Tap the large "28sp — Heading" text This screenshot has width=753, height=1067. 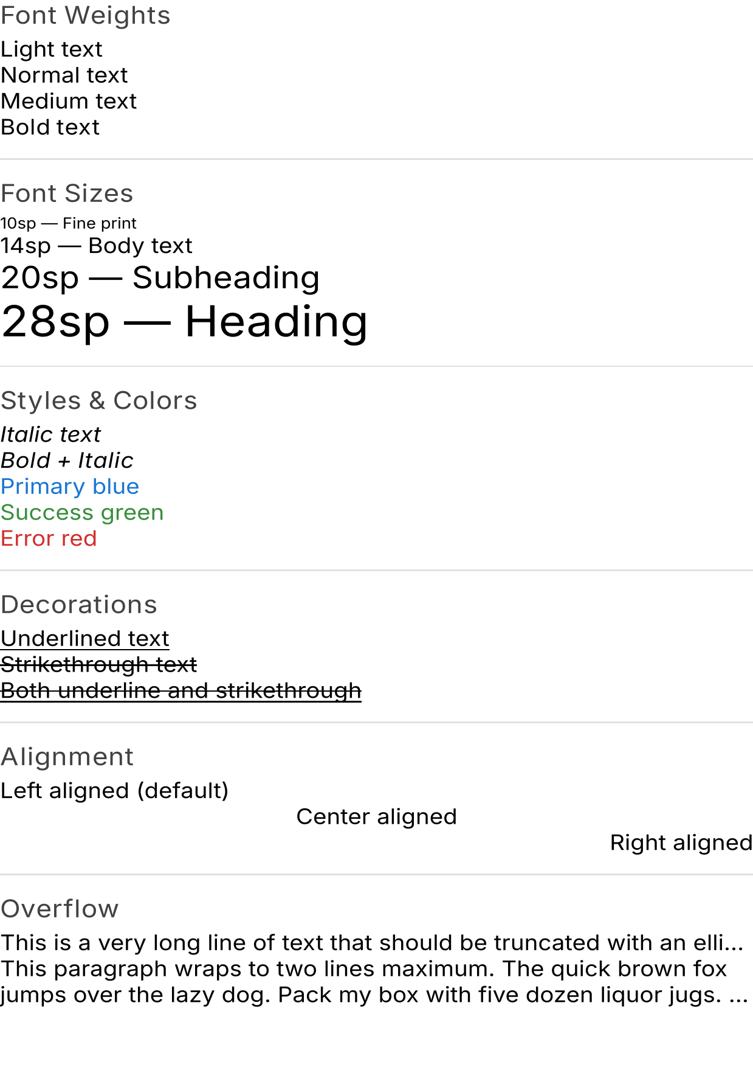[x=184, y=321]
